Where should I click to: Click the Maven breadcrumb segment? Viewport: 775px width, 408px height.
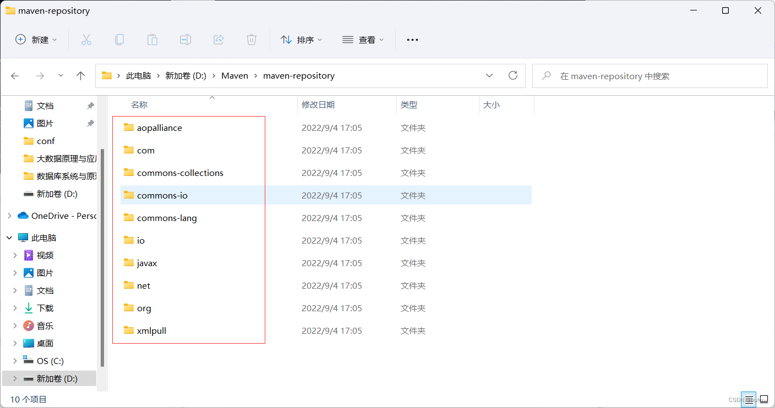click(234, 76)
